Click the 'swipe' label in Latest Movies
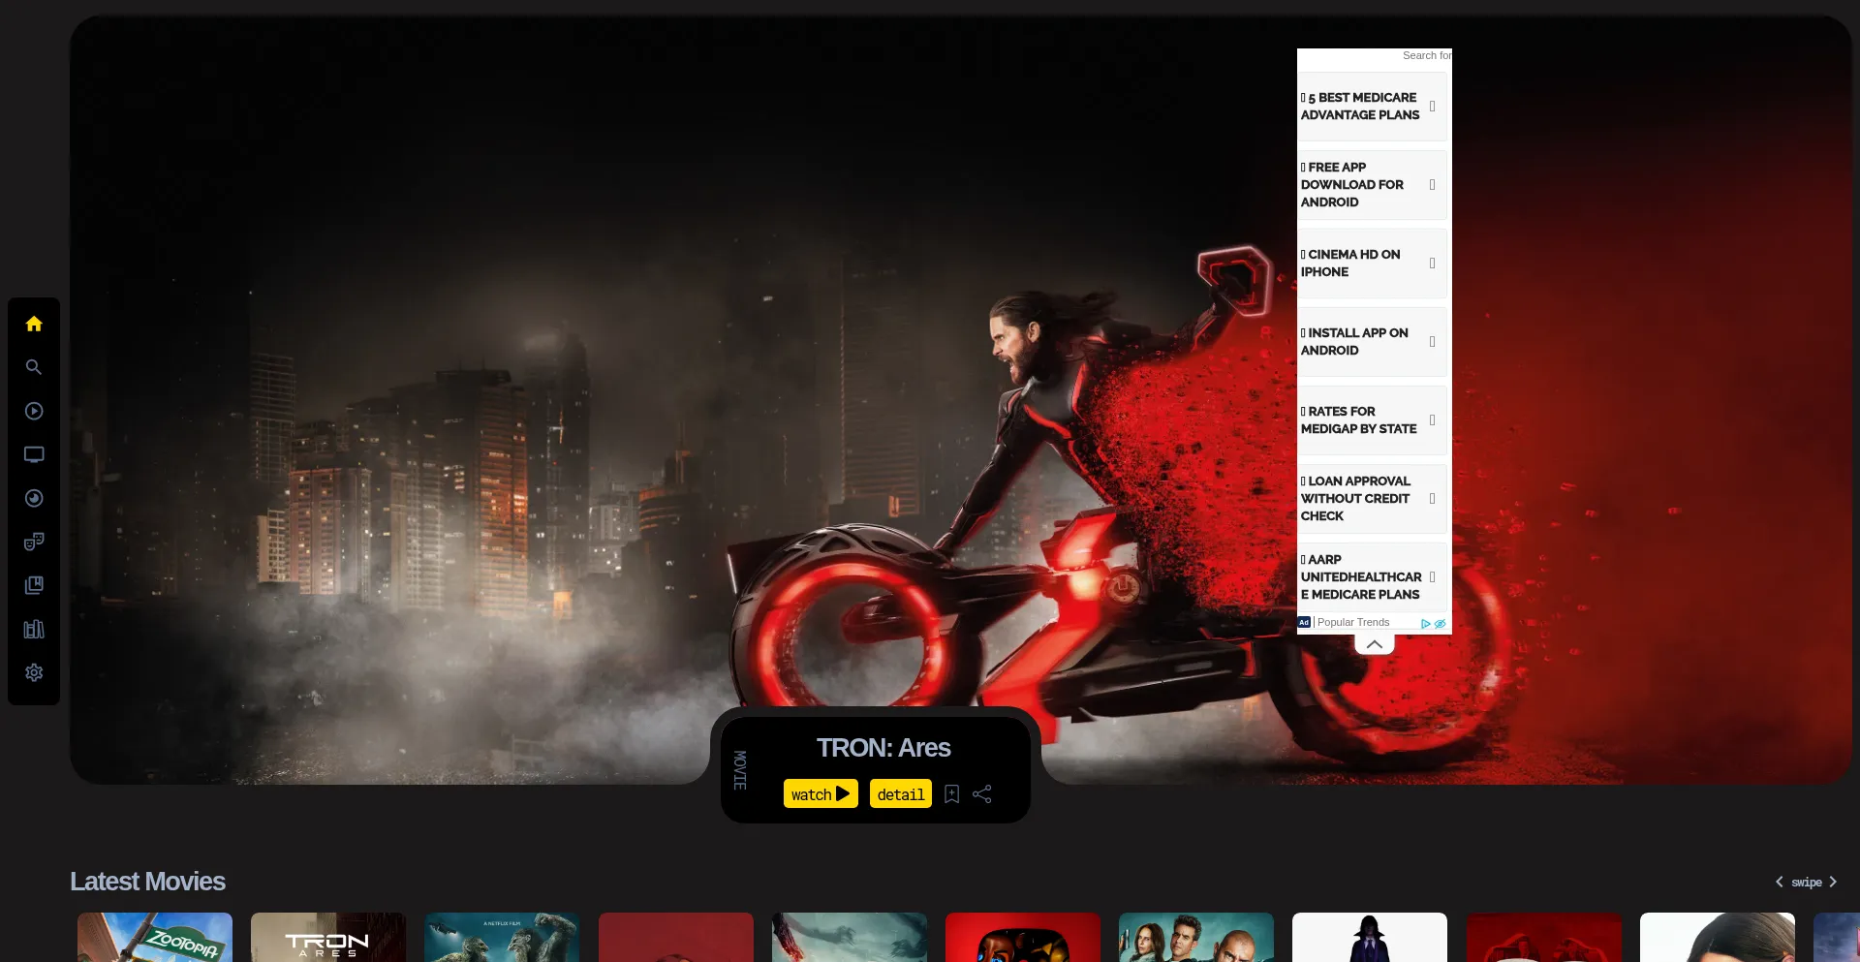 1807,883
